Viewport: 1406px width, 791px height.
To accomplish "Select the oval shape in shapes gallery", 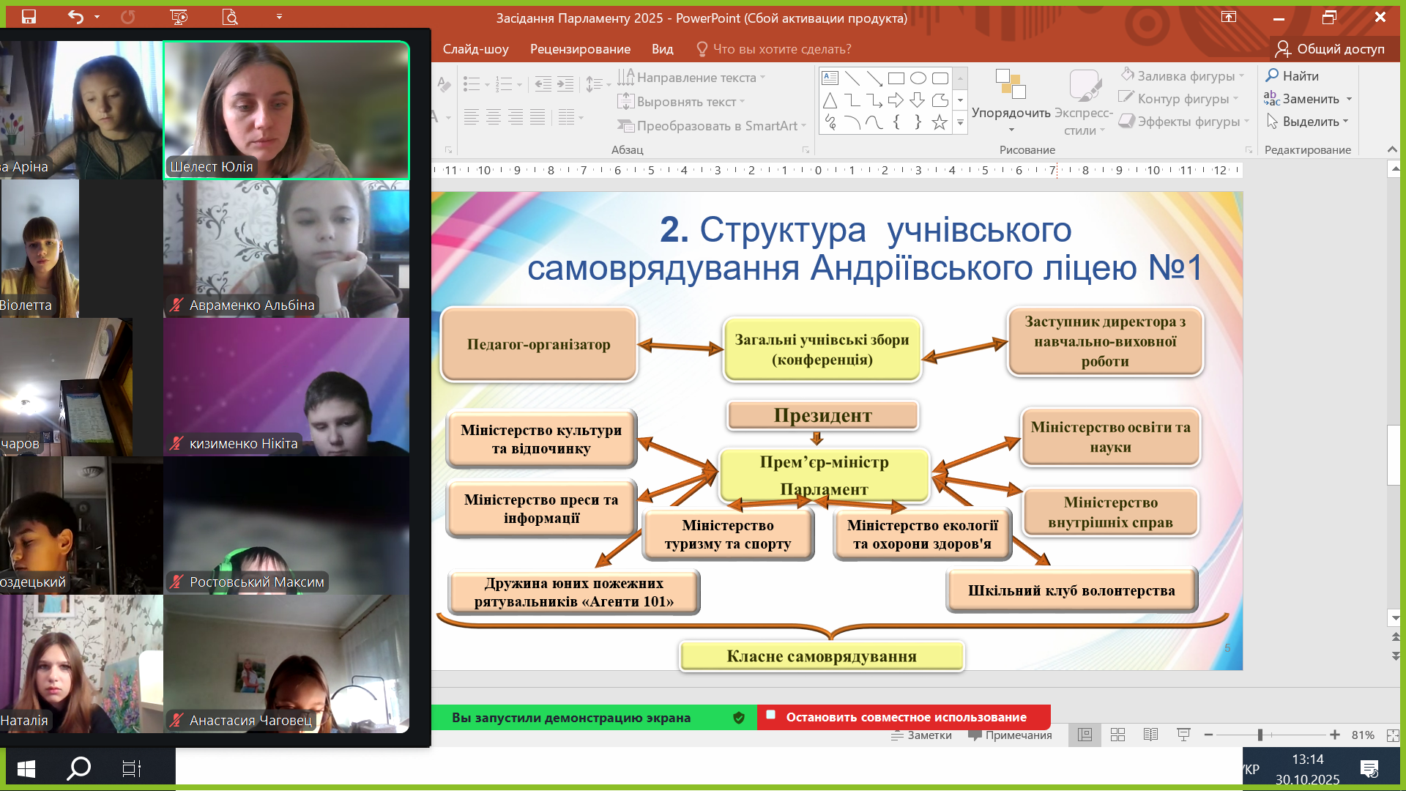I will 918,78.
